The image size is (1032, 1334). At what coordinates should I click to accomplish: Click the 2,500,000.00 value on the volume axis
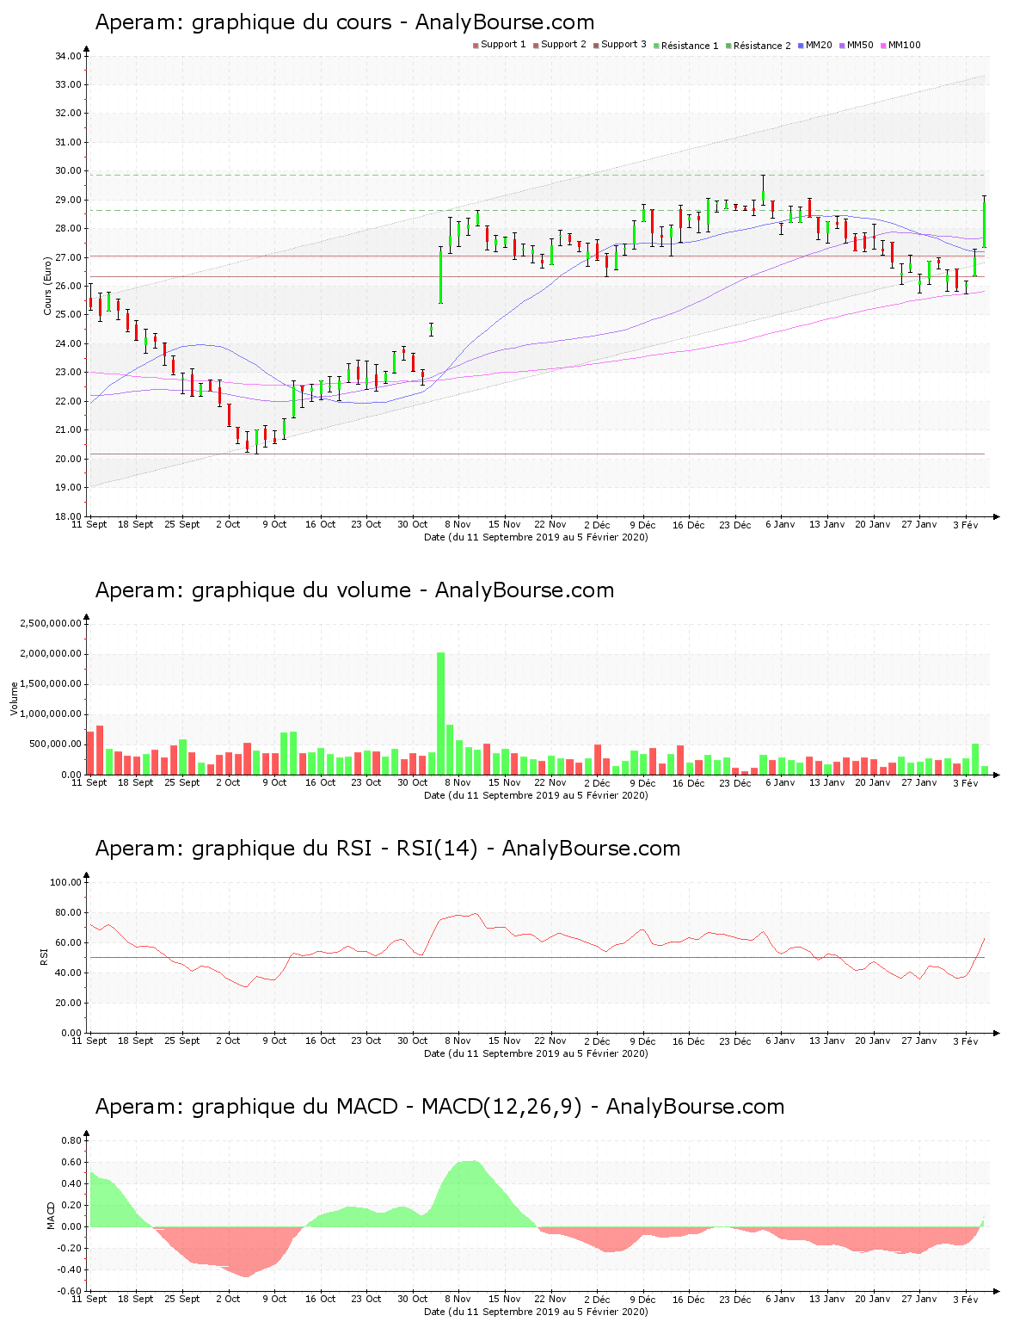(x=51, y=623)
